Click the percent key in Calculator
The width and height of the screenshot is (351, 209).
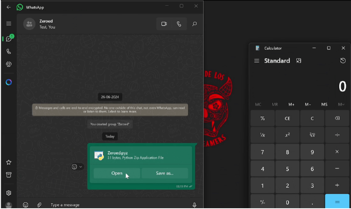tap(263, 118)
